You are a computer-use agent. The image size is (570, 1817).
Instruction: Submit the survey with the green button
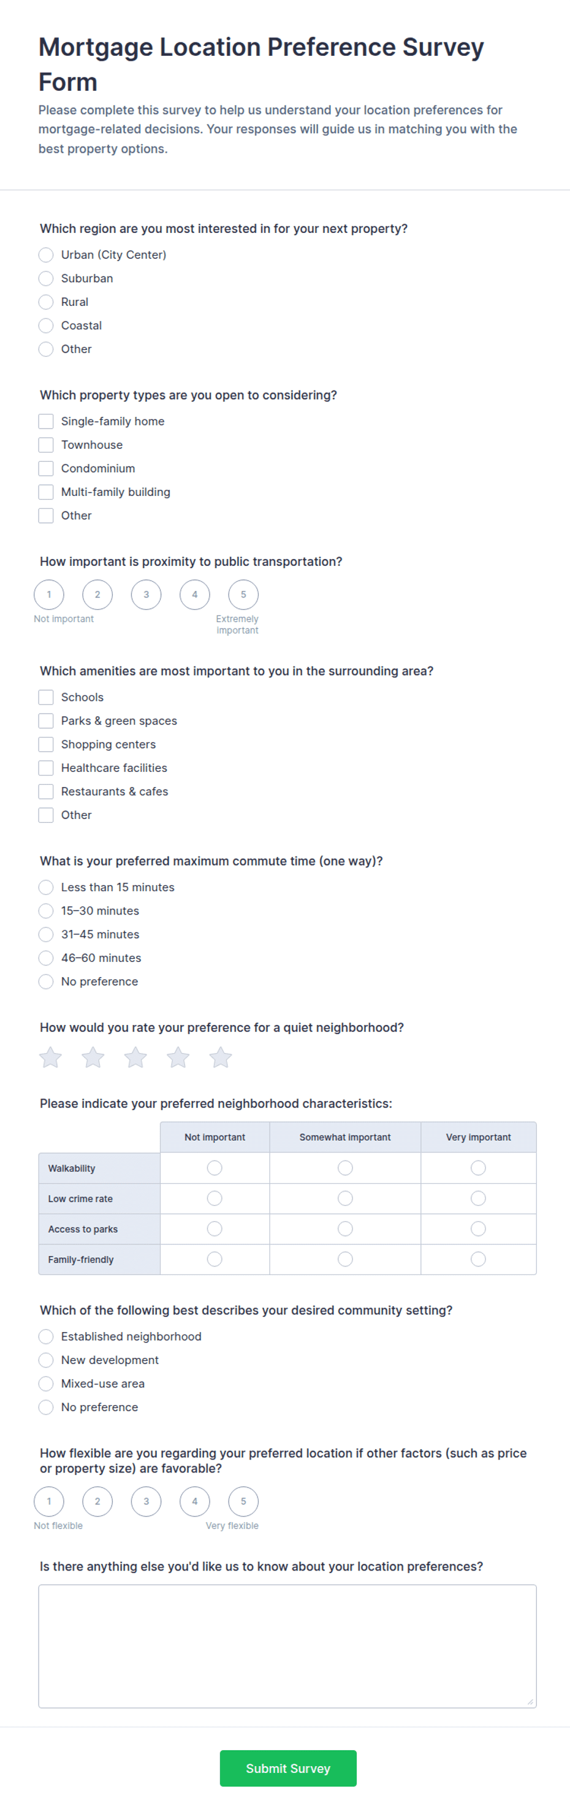point(288,1769)
